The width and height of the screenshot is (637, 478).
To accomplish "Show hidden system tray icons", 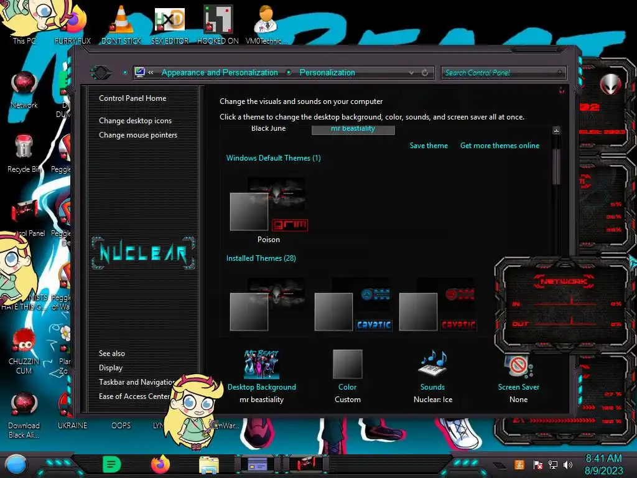I will click(x=500, y=466).
